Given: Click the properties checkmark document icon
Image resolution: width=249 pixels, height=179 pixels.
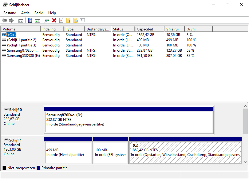Looking at the screenshot, I should 61,20.
